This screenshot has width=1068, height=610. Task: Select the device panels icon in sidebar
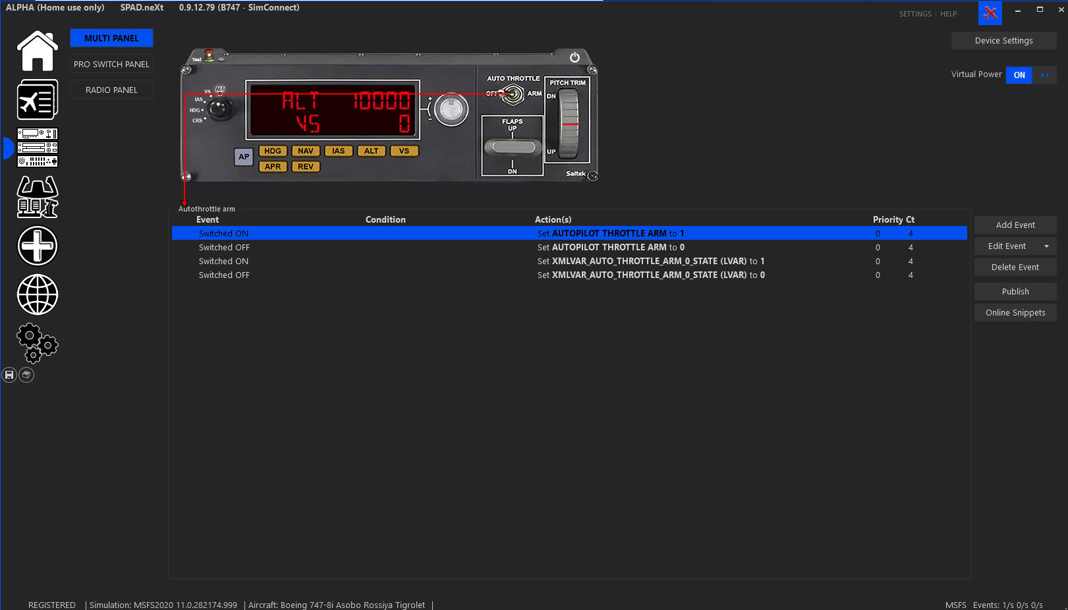(x=38, y=148)
